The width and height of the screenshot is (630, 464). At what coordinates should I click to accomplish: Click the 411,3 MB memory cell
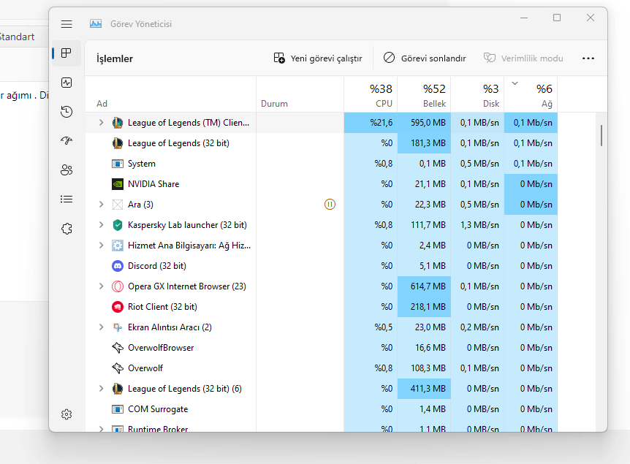[x=424, y=389]
